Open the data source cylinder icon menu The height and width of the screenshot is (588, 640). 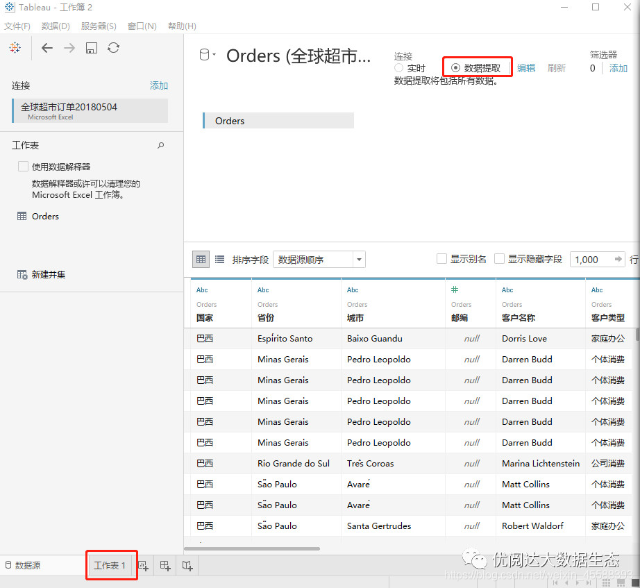point(208,55)
